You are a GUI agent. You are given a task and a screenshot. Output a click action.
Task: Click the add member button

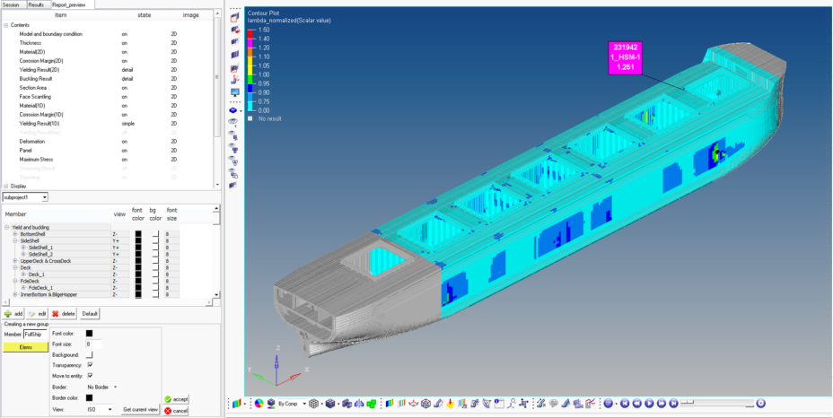13,314
